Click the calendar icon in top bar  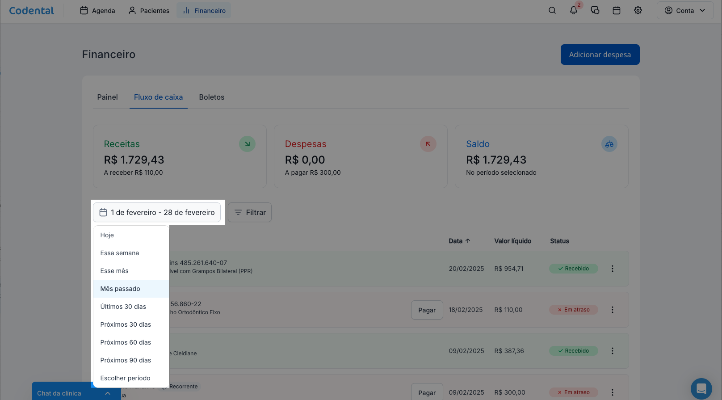[x=617, y=10]
